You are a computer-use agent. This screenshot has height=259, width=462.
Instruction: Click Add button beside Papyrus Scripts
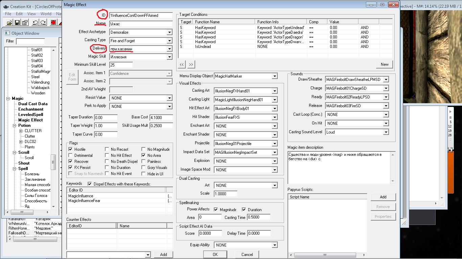383,197
